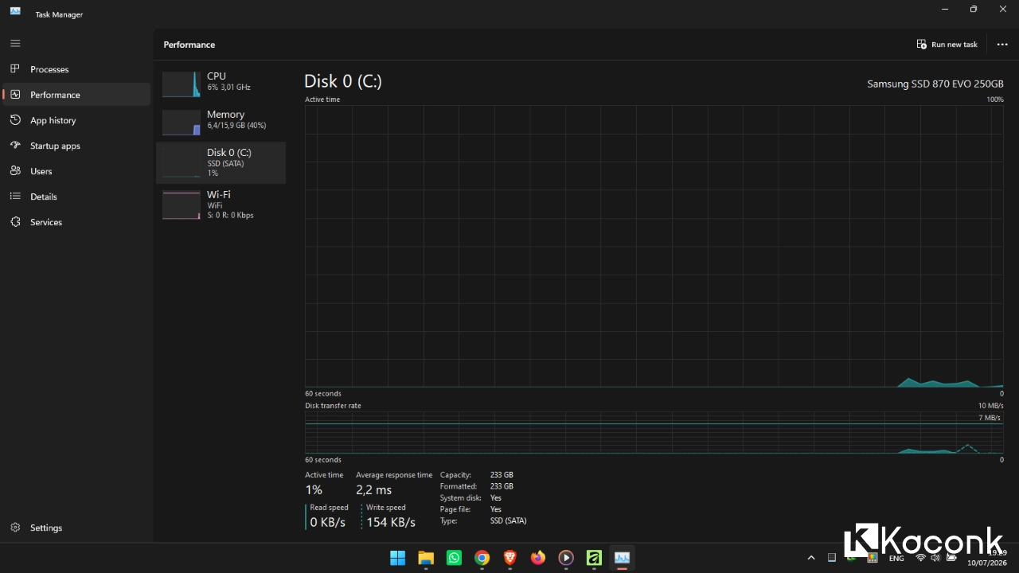Switch to the Users page
The width and height of the screenshot is (1019, 573).
pyautogui.click(x=76, y=171)
